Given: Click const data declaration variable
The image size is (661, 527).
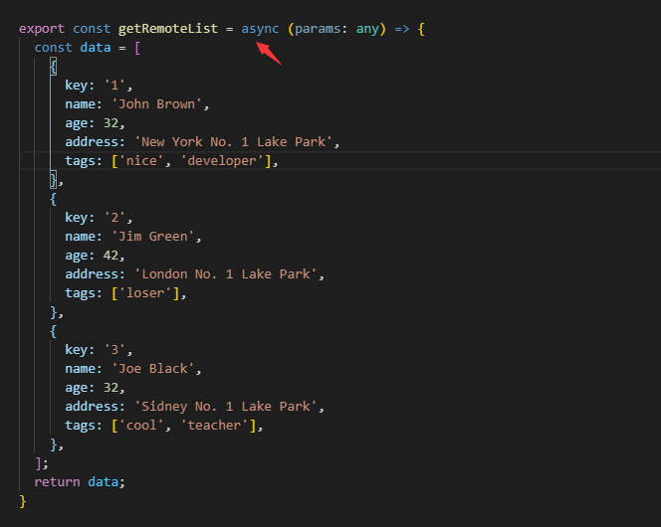Looking at the screenshot, I should tap(96, 47).
